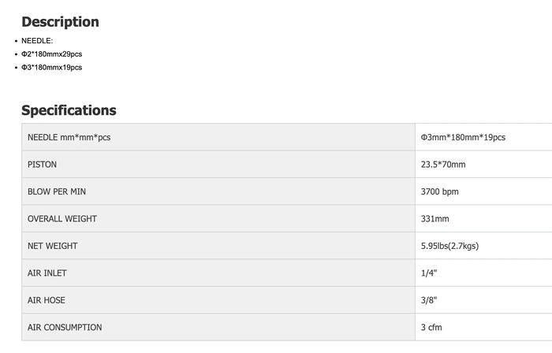Select the NEEDLE: bullet item
The image size is (552, 353).
(x=37, y=41)
